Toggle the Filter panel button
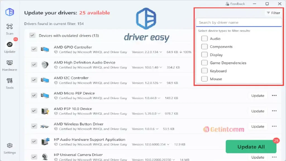The height and width of the screenshot is (161, 286). tap(273, 13)
